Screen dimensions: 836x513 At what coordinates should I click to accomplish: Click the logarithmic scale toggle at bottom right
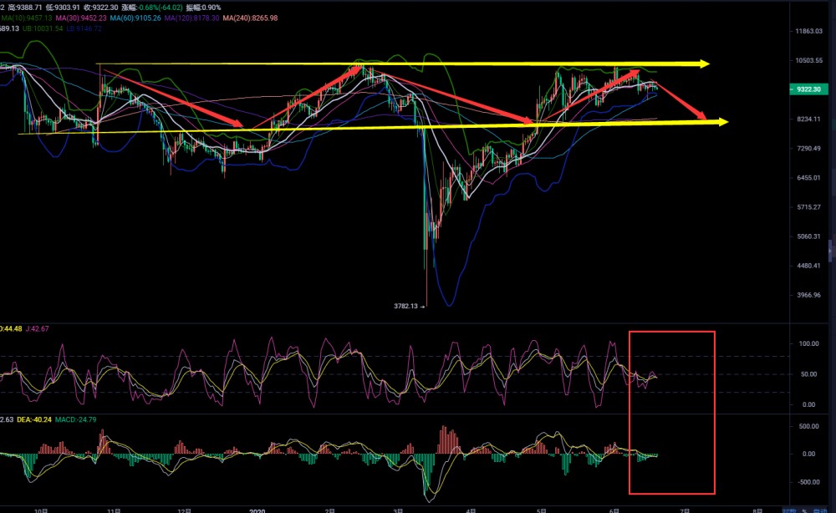[x=788, y=509]
